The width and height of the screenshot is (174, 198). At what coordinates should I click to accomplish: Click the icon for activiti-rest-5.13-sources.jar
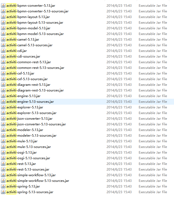tap(3, 169)
